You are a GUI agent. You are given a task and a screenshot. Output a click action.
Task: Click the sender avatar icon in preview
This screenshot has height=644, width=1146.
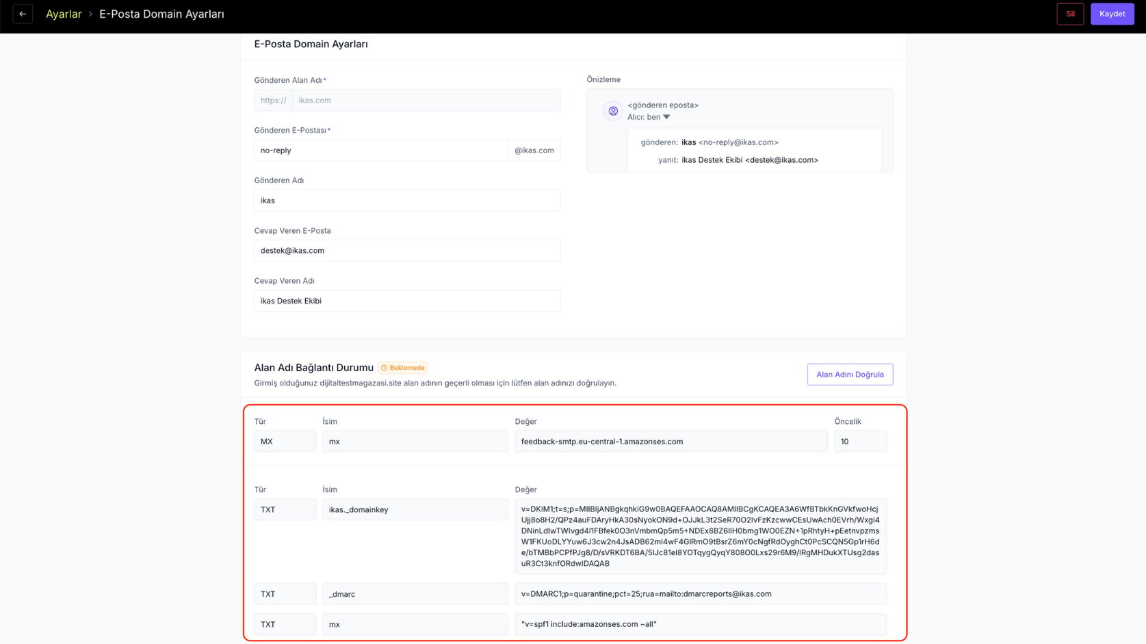point(613,111)
